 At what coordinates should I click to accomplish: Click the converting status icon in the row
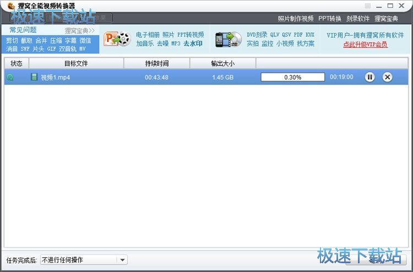pyautogui.click(x=10, y=77)
